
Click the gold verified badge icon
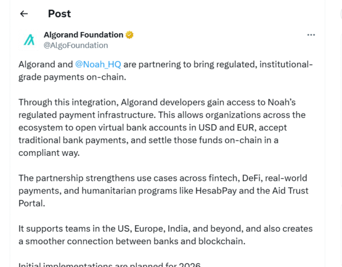[130, 35]
